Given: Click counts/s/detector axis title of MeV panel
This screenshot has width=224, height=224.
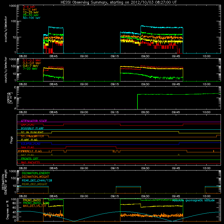Looking at the screenshot, I should (6, 70).
